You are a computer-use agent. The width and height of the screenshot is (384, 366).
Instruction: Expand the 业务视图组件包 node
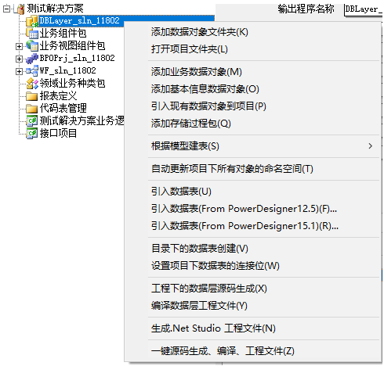(19, 46)
